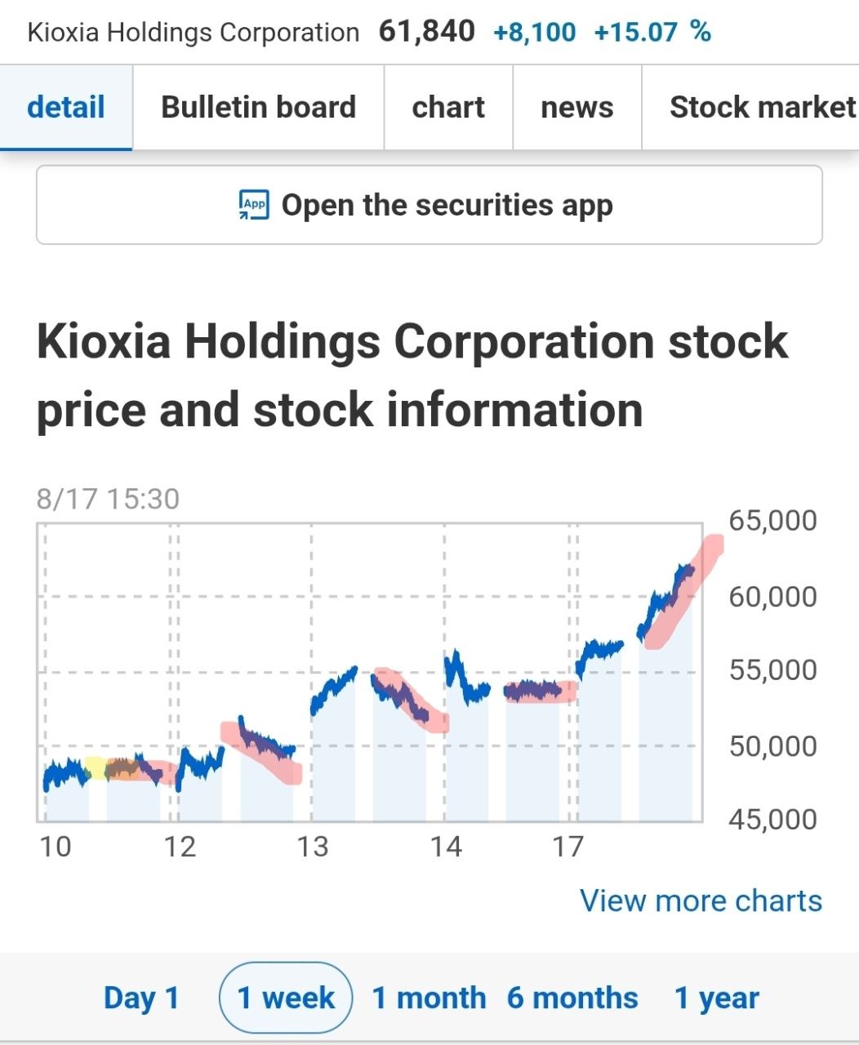This screenshot has height=1045, width=859.
Task: Click the Kioxia Holdings Corporation header name
Action: coord(194,33)
